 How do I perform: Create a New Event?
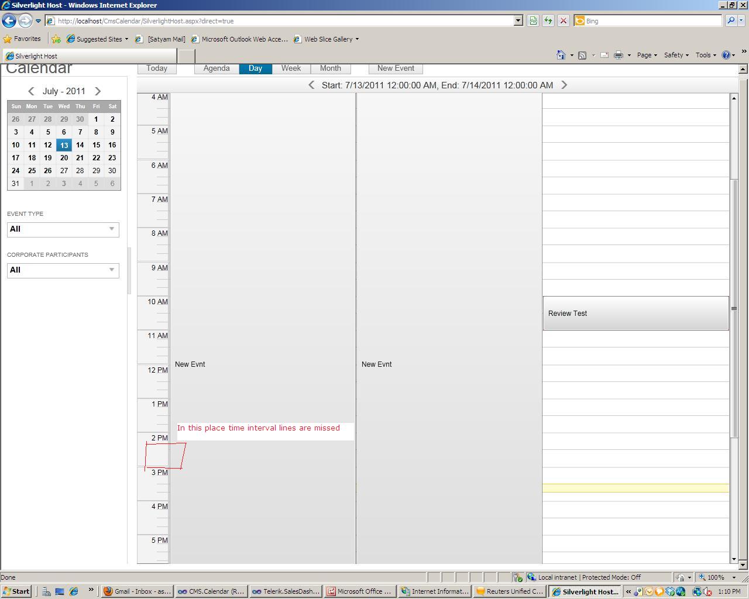coord(396,68)
